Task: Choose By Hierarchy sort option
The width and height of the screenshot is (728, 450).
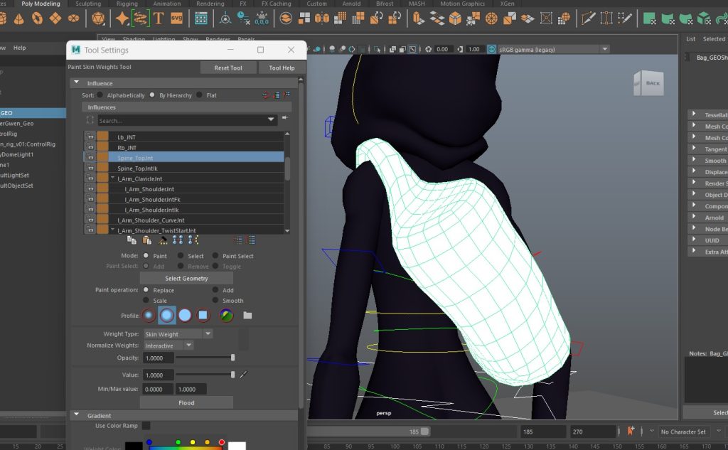Action: [152, 95]
